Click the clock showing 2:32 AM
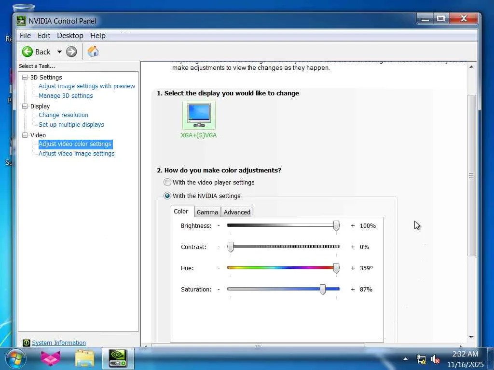 pyautogui.click(x=465, y=354)
